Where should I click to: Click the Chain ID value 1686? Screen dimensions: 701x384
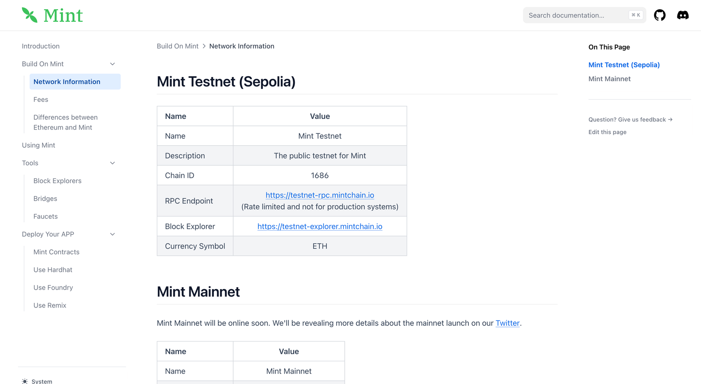tap(320, 175)
